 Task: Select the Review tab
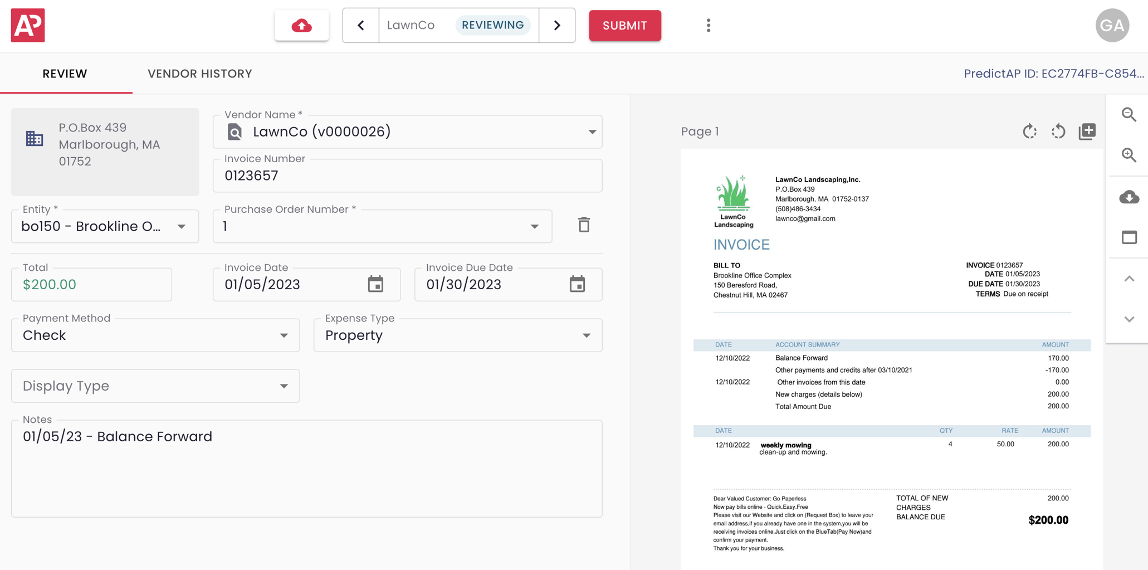coord(65,74)
